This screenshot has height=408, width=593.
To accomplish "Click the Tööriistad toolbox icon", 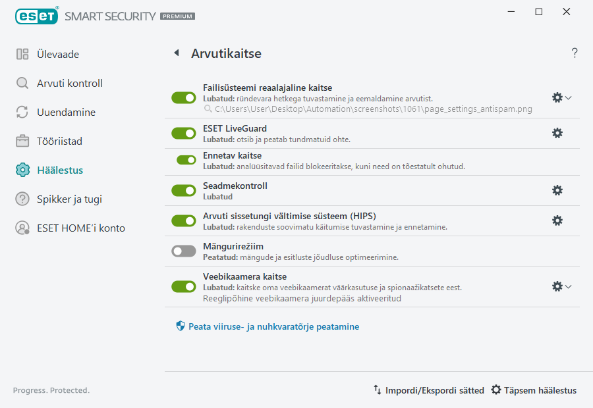I will pyautogui.click(x=22, y=141).
